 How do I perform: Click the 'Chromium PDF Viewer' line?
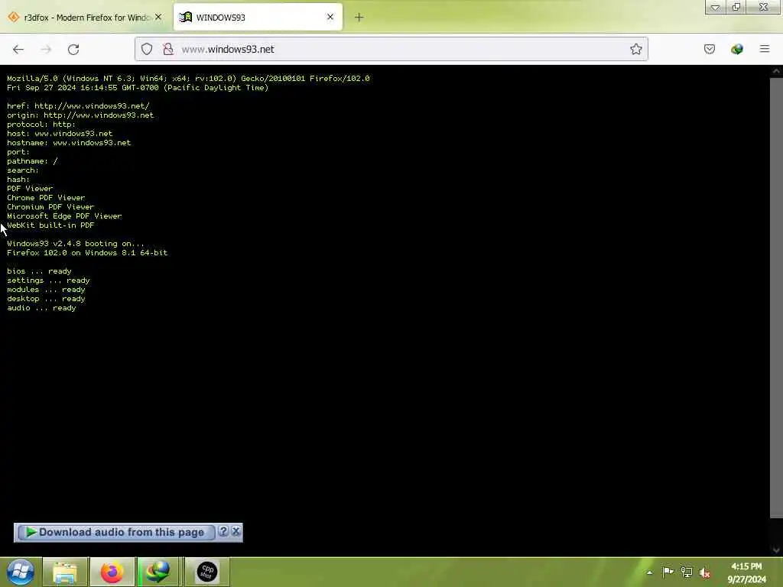coord(50,206)
